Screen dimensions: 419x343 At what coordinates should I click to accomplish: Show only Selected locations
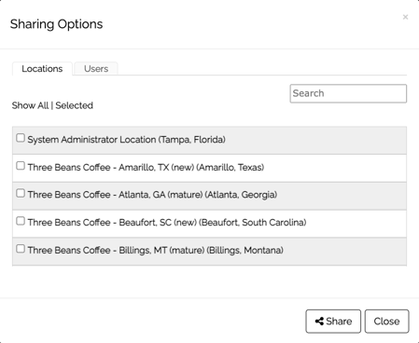pyautogui.click(x=74, y=105)
